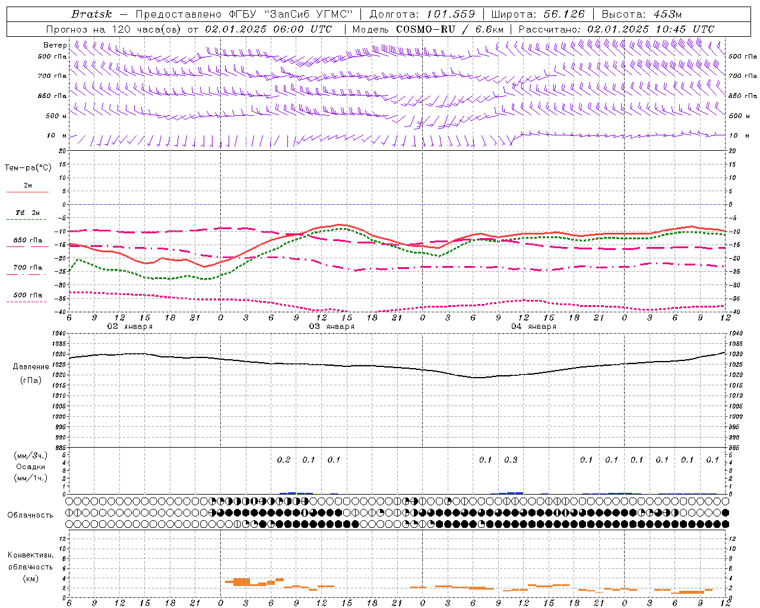The image size is (760, 608).
Task: Click the 'Тем-ра(°C)' temperature panel label
Action: coord(28,168)
